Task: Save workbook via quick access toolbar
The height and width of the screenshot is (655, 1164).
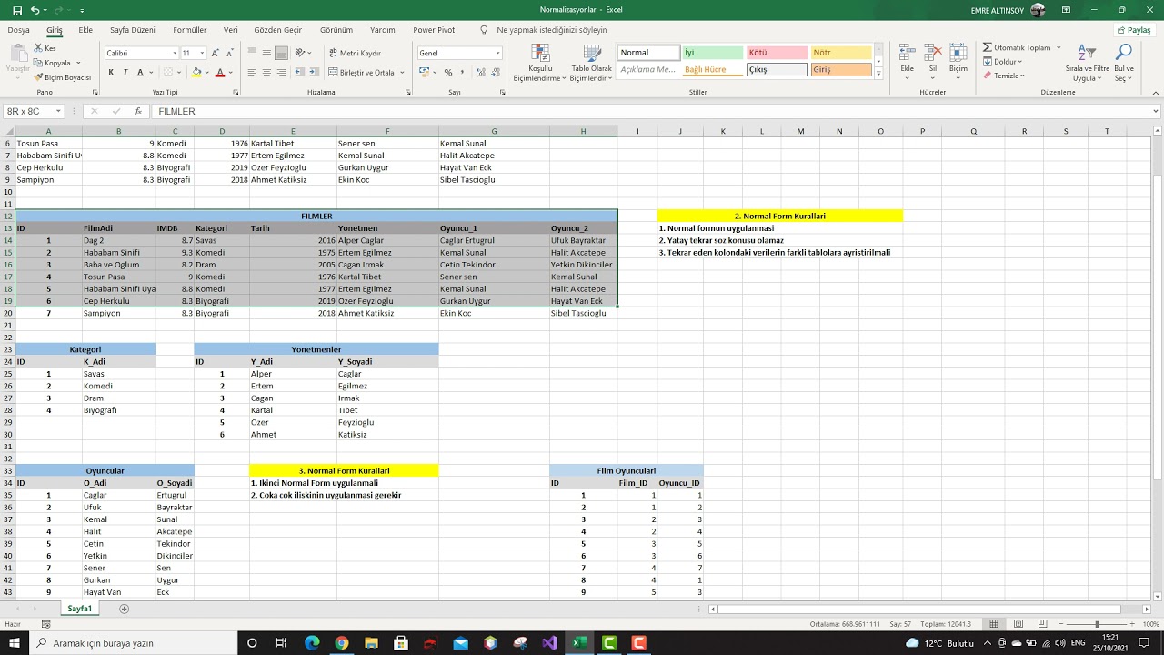Action: [x=17, y=10]
